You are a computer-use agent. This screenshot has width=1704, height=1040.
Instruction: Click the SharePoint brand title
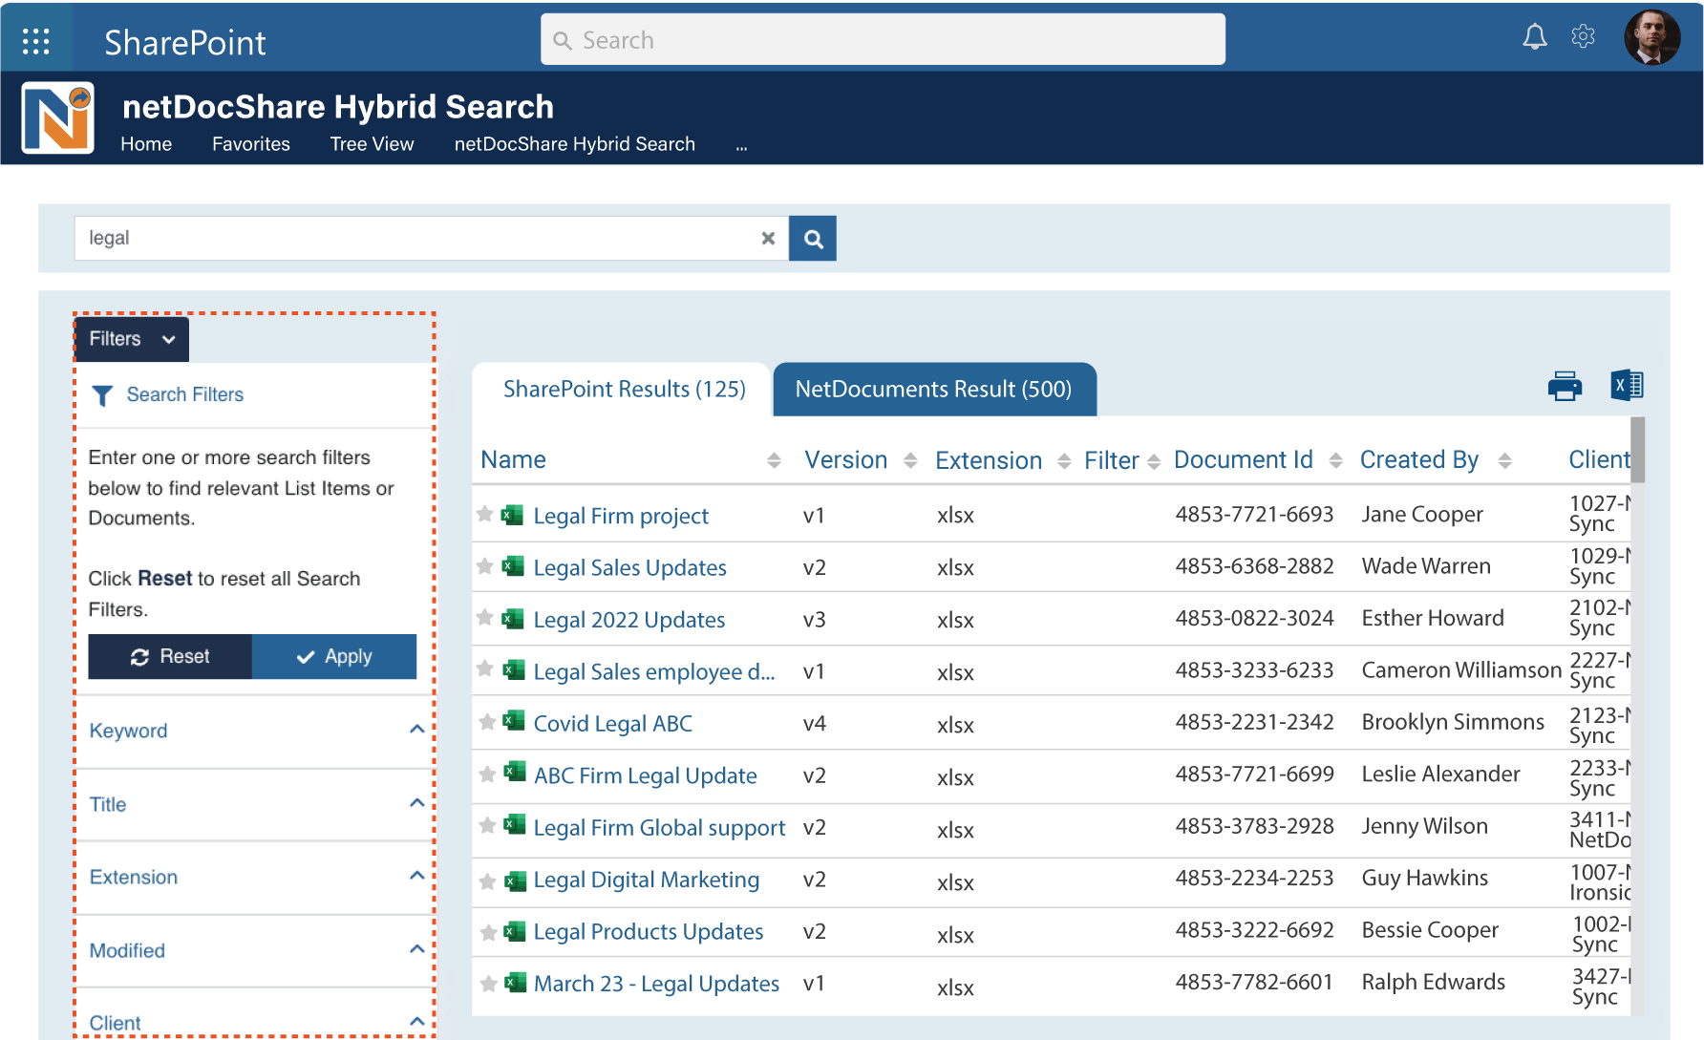[185, 43]
